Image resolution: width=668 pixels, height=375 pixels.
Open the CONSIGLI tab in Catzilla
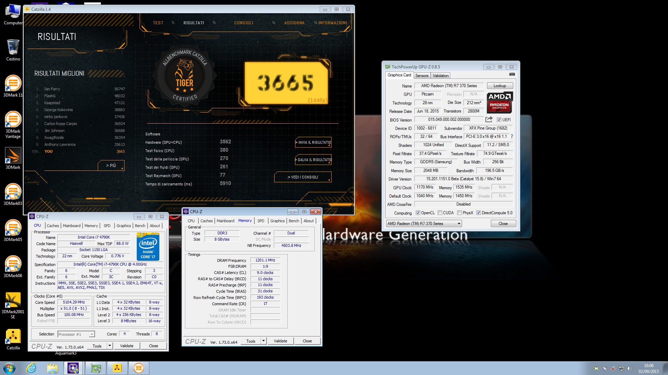tap(244, 23)
